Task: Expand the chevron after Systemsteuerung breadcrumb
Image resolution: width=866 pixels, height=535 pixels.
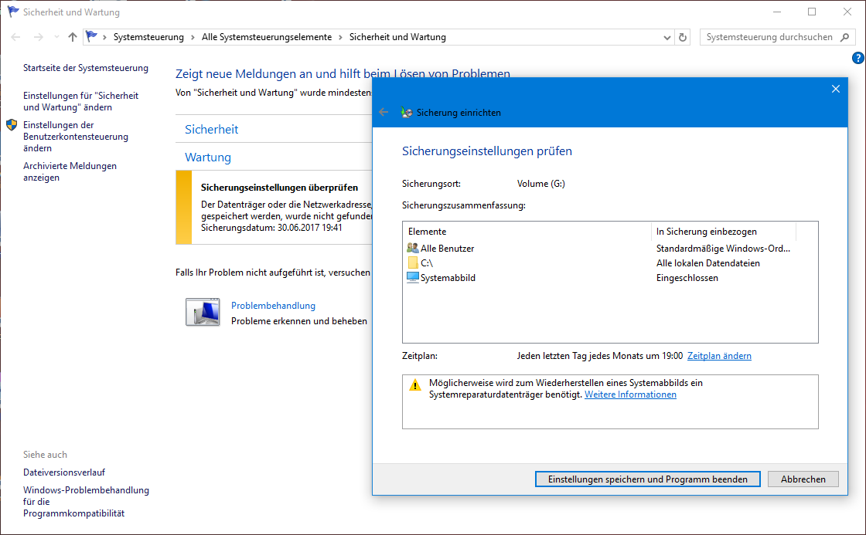Action: [x=193, y=37]
